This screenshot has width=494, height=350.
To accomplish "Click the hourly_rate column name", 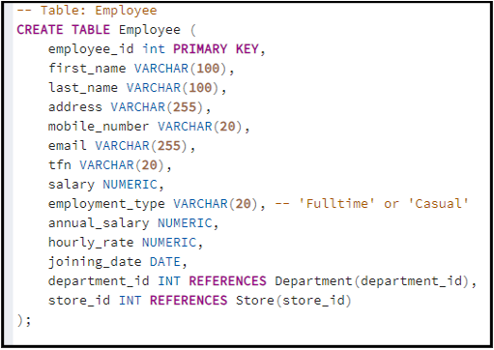I will [x=91, y=243].
